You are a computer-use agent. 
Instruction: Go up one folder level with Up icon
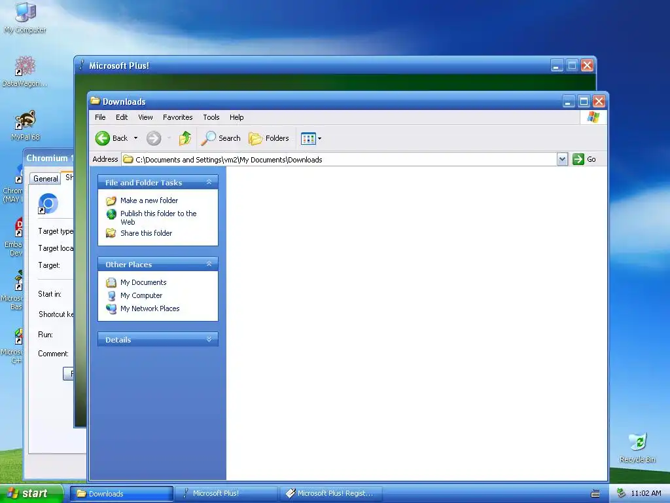click(x=185, y=138)
